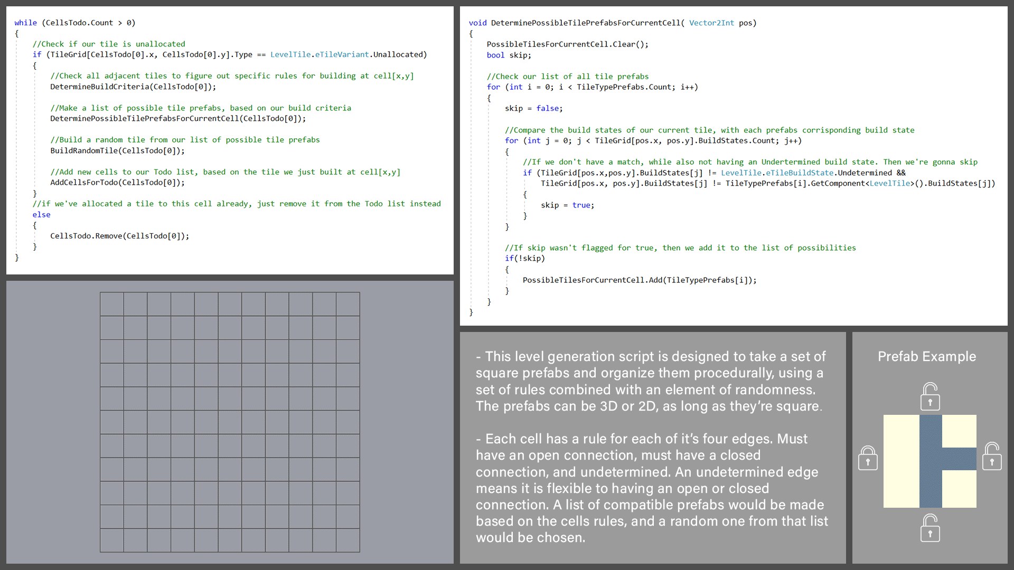Click the open lock above the prefab
The image size is (1014, 570).
tap(930, 397)
